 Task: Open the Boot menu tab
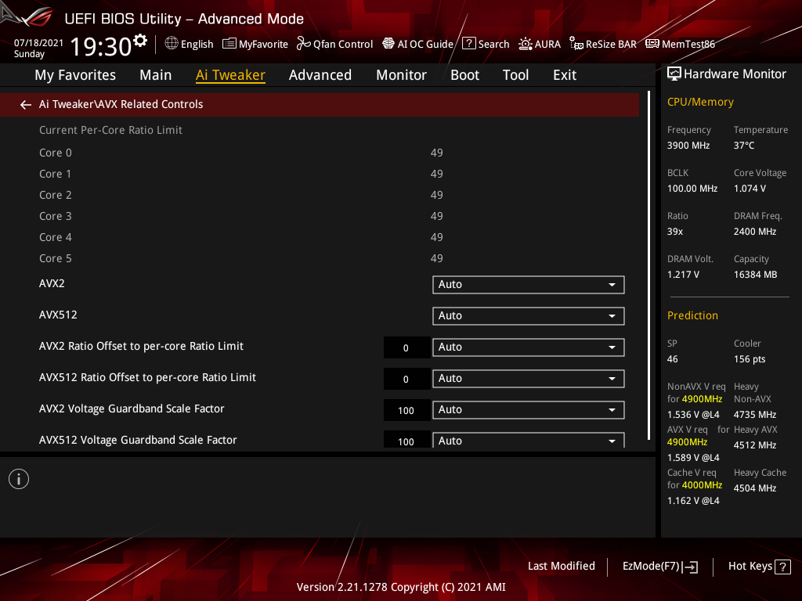pos(464,75)
